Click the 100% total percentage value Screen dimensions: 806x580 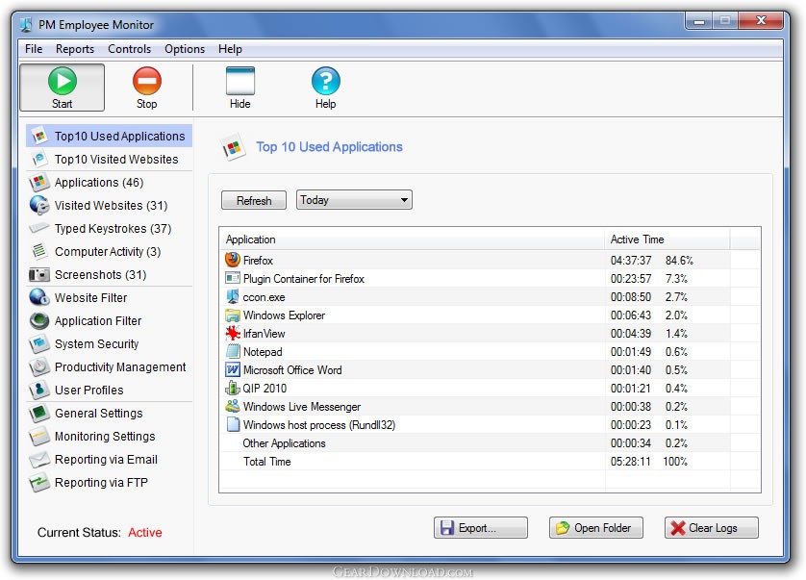point(675,462)
